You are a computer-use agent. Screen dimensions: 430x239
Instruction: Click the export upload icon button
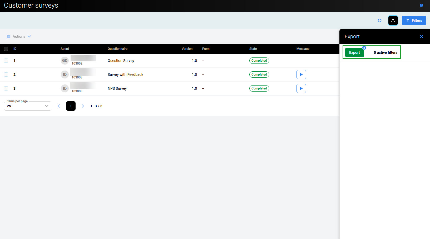tap(393, 20)
